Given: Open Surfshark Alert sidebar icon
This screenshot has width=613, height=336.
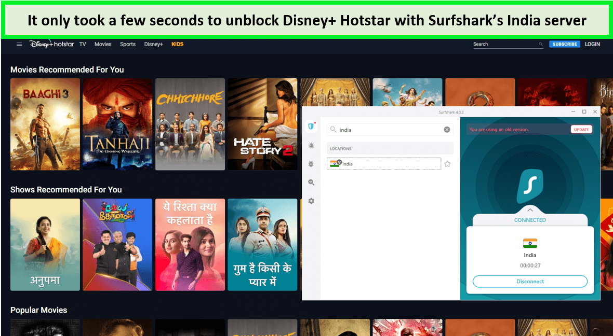Looking at the screenshot, I should click(311, 145).
